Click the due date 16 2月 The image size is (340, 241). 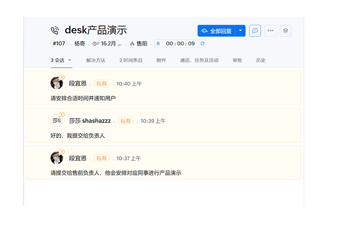111,44
